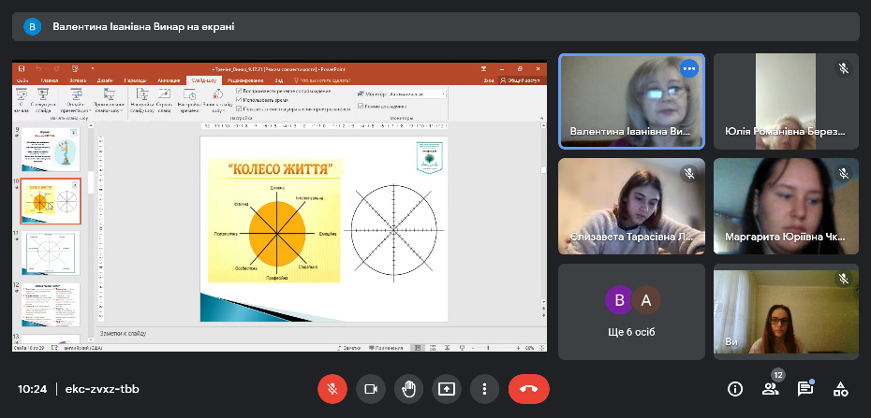
Task: Open the meeting details info icon
Action: click(x=735, y=389)
